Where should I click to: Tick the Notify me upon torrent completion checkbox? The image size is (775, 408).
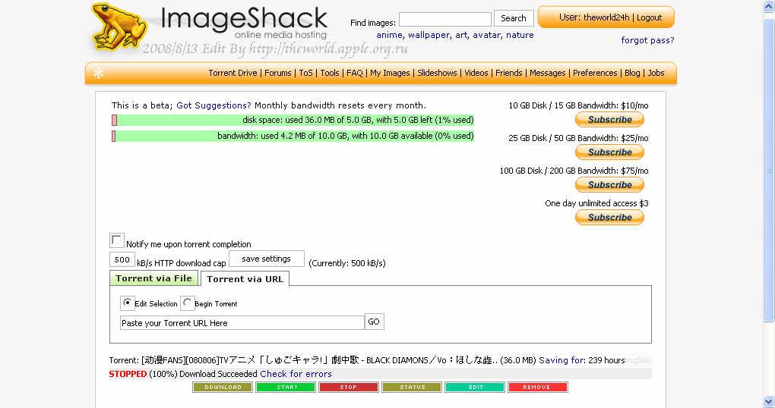[x=117, y=240]
